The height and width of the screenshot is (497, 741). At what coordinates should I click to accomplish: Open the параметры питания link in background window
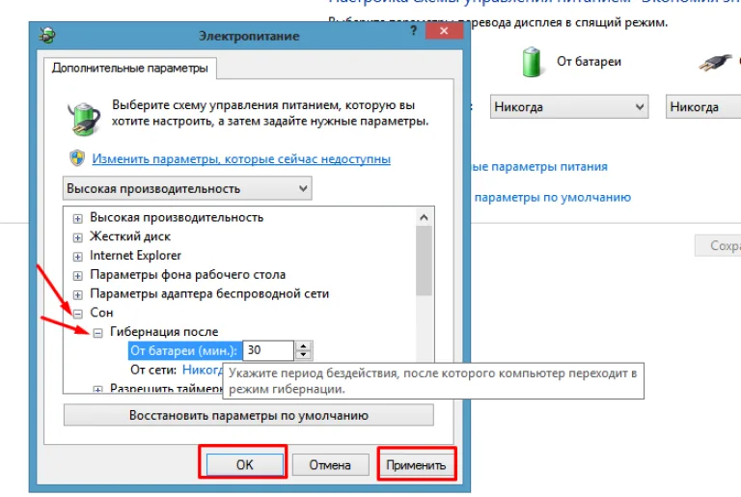pos(539,167)
